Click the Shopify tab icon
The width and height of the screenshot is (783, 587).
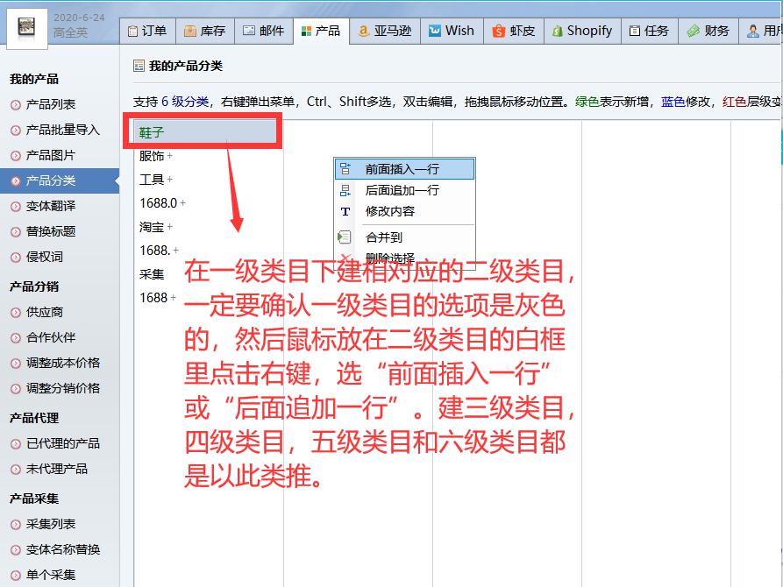coord(559,31)
